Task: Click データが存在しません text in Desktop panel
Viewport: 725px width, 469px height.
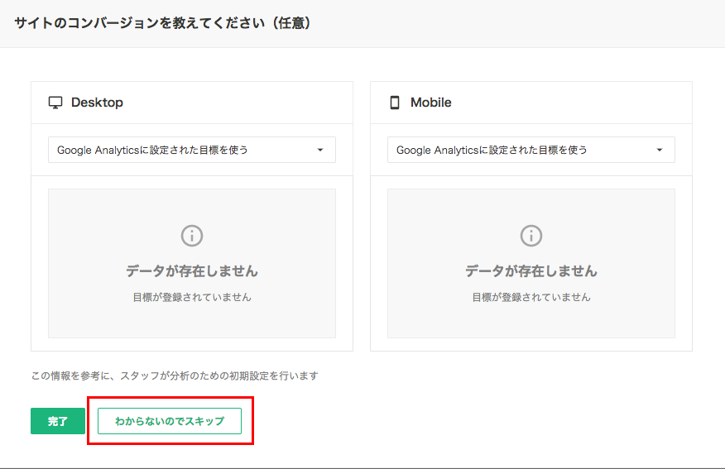Action: pos(192,270)
